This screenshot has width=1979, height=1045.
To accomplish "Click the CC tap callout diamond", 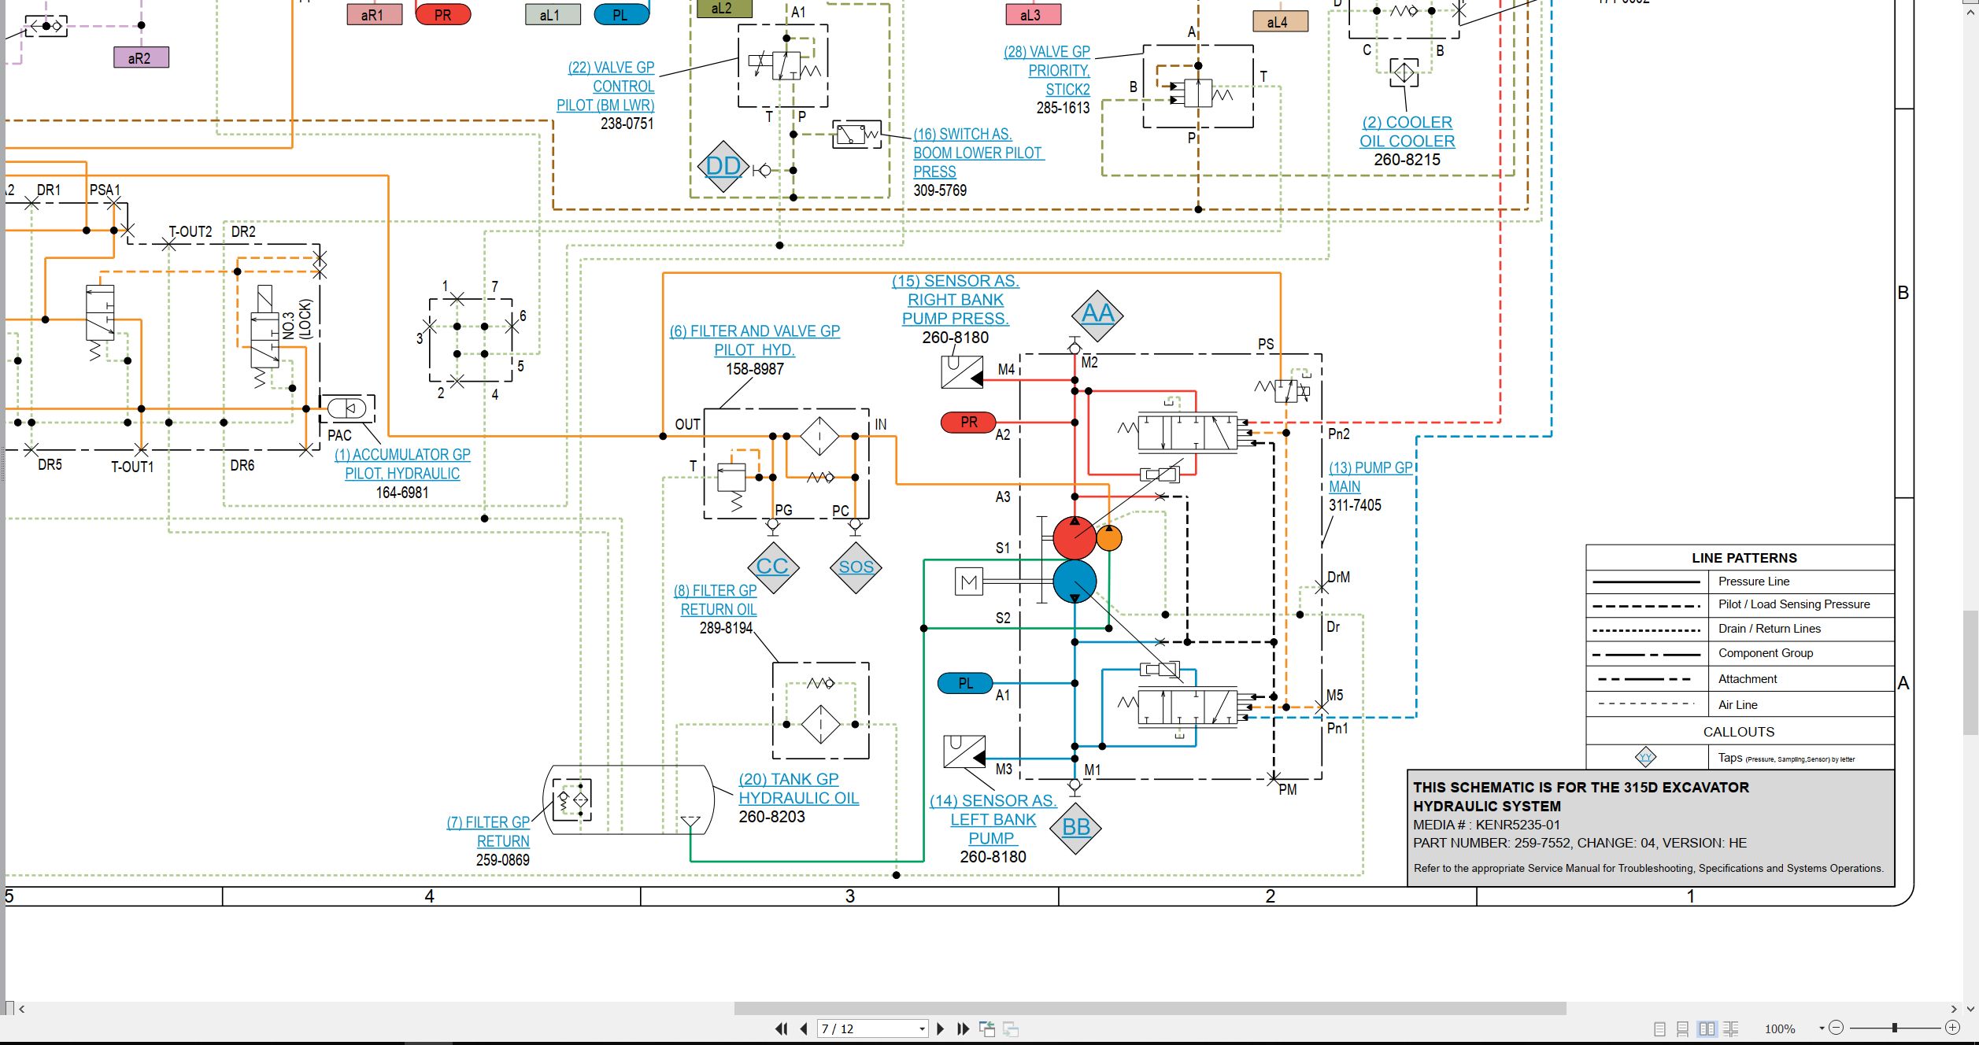I will tap(772, 567).
